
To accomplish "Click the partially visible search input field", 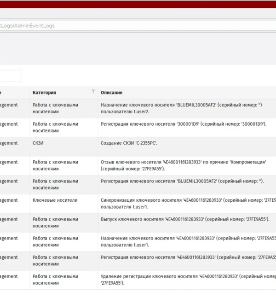I will (10, 76).
